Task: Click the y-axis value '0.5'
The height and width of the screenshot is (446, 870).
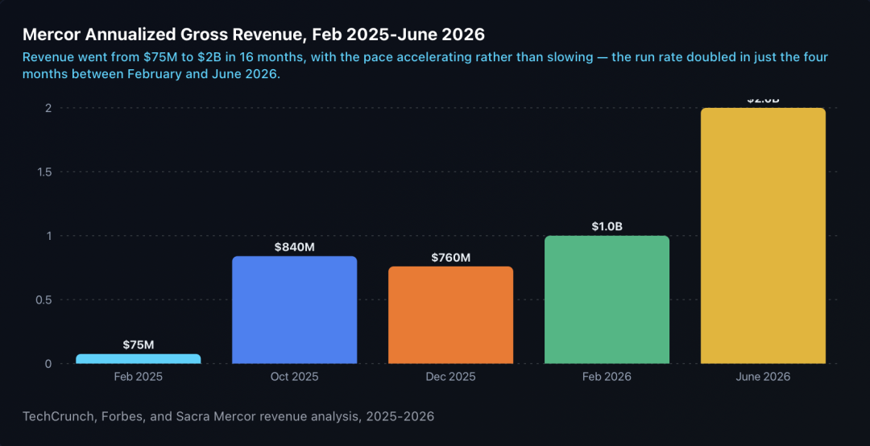Action: pyautogui.click(x=43, y=300)
